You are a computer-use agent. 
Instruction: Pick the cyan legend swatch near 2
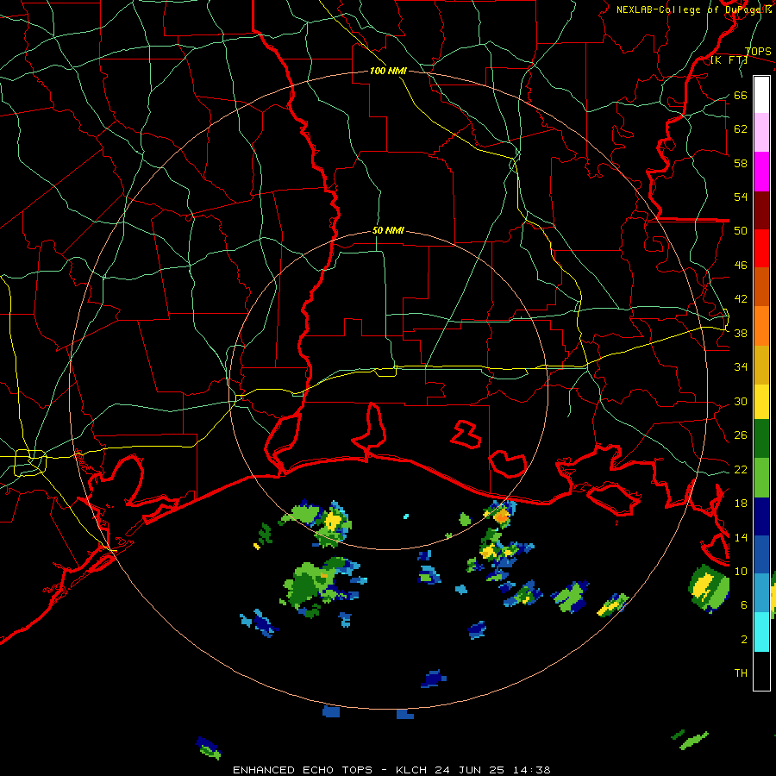(x=761, y=632)
